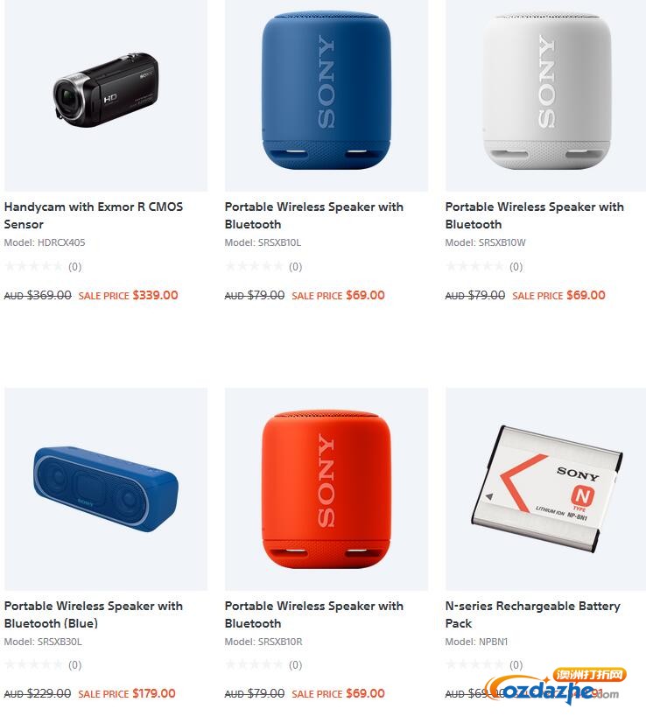Click star rating under Model NPBN1
Screen dimensions: 646x716
coord(474,665)
